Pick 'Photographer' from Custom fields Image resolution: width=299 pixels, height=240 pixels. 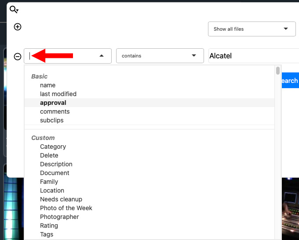(59, 217)
